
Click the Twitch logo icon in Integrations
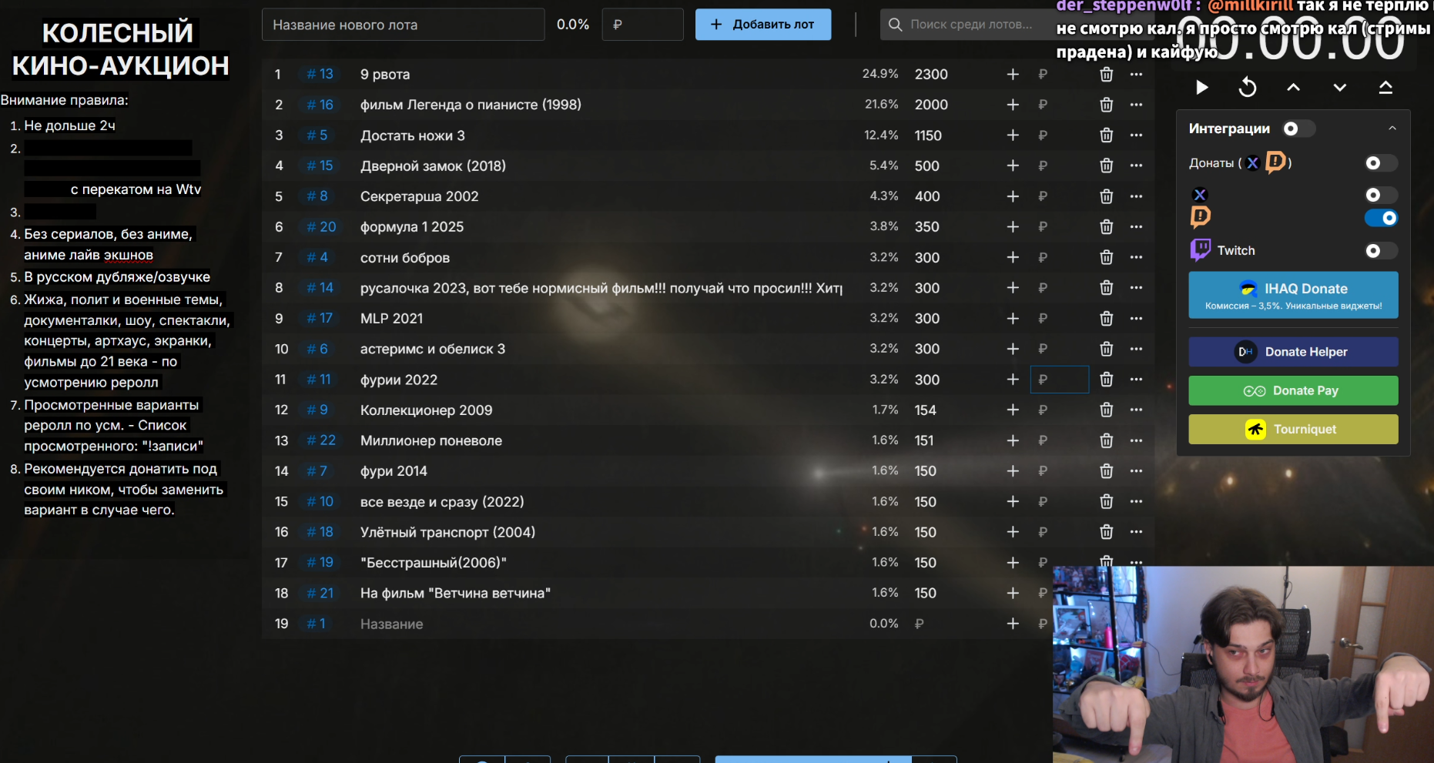coord(1200,250)
